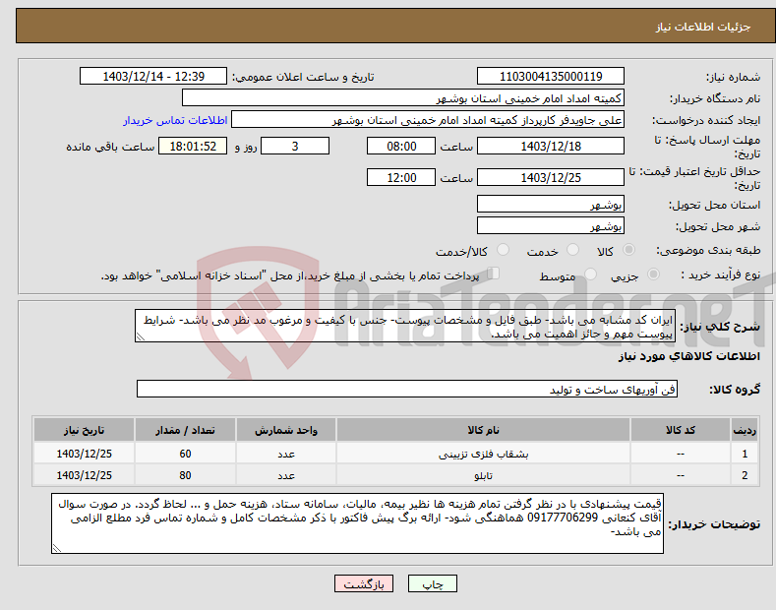
Task: Click the نام کالا column header
Action: [x=483, y=430]
